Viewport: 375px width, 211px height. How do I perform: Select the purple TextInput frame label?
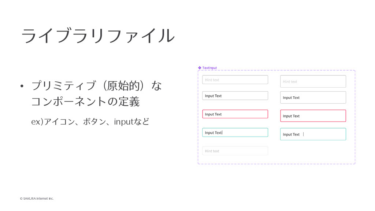[209, 68]
